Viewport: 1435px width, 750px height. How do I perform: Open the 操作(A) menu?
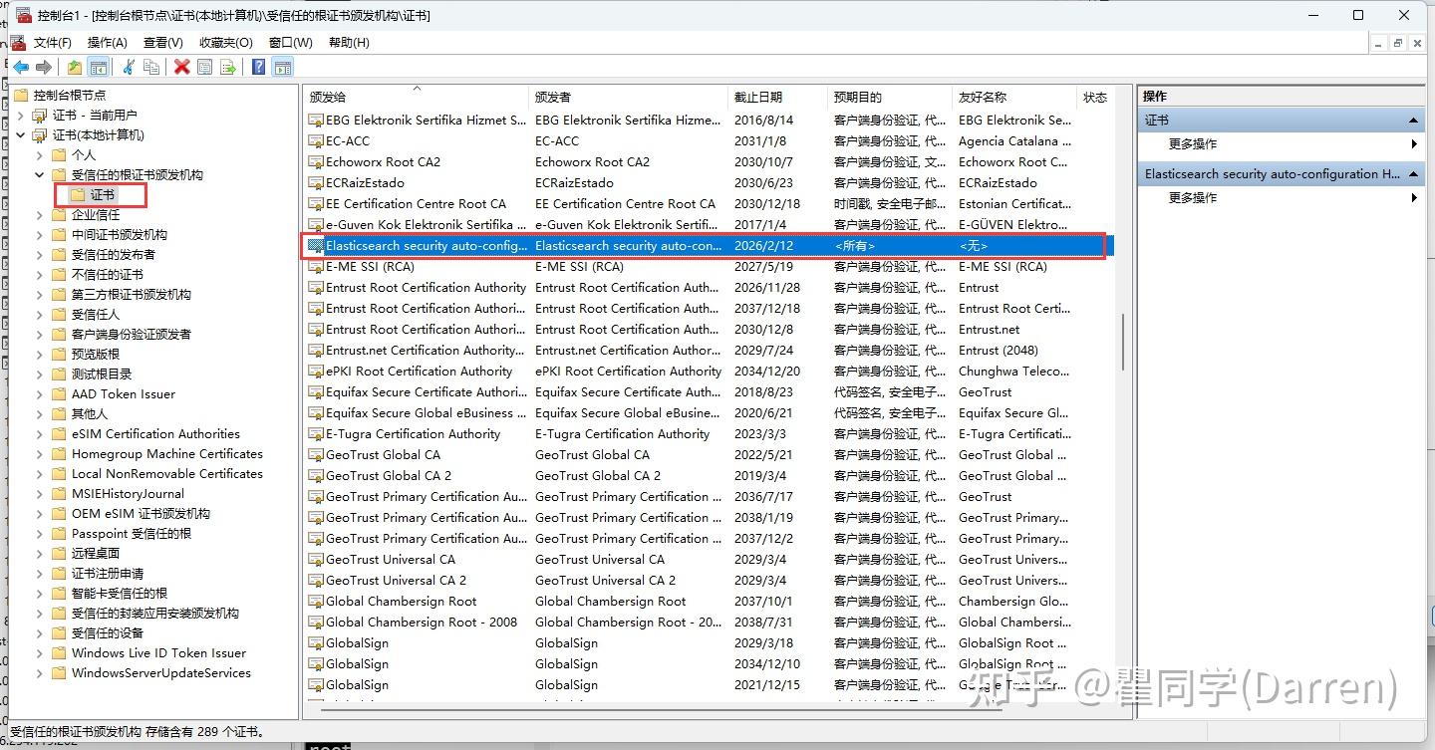[x=106, y=42]
